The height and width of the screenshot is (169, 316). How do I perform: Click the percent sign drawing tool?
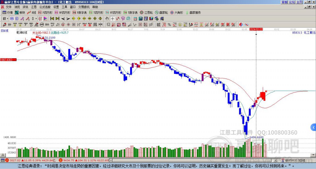pyautogui.click(x=169, y=25)
